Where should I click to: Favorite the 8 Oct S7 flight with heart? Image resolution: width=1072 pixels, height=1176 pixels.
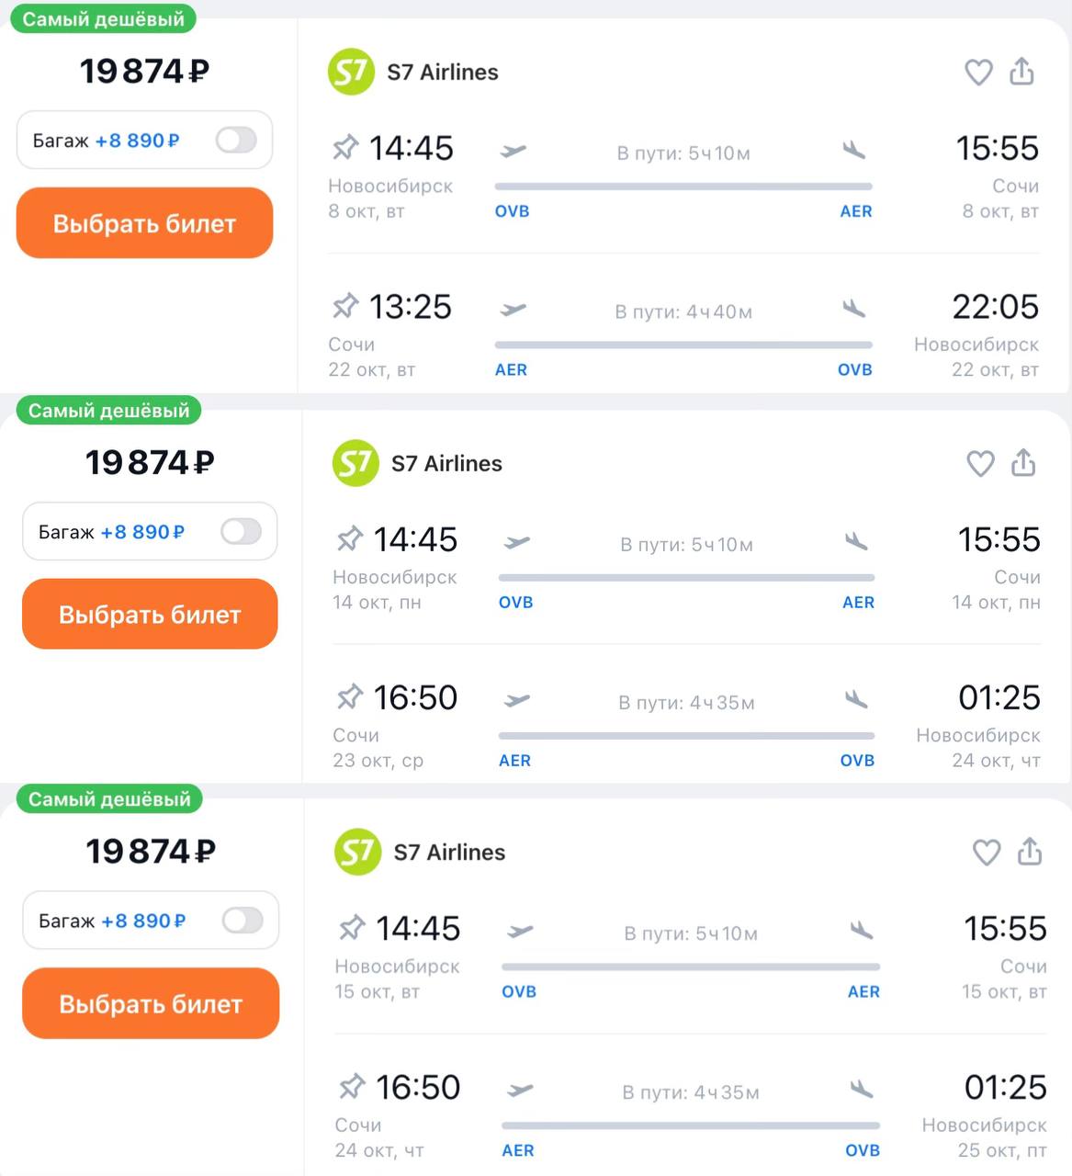978,72
